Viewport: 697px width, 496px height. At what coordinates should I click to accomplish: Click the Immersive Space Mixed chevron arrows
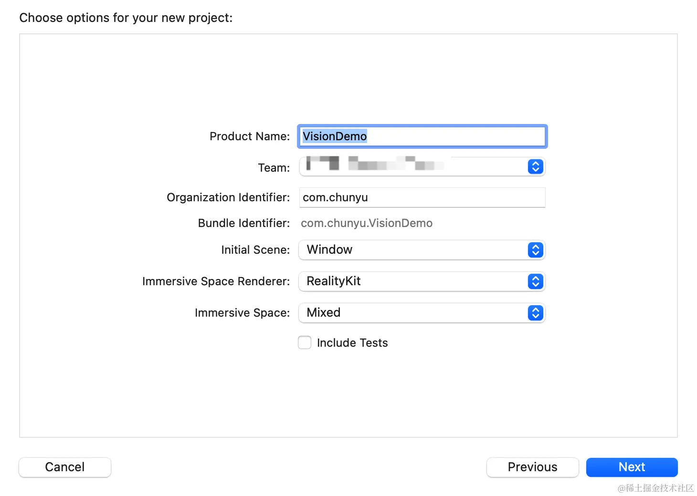click(x=536, y=313)
